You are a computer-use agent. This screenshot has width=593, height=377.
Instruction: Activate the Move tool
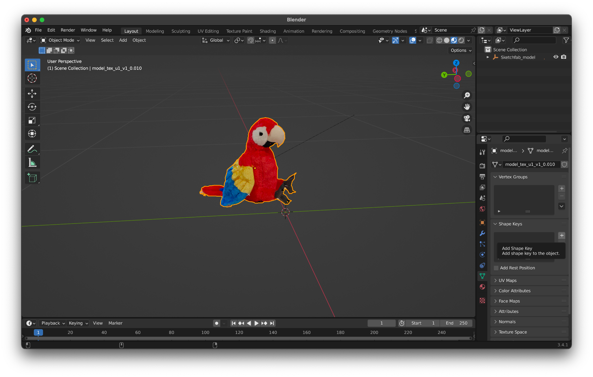pos(32,93)
